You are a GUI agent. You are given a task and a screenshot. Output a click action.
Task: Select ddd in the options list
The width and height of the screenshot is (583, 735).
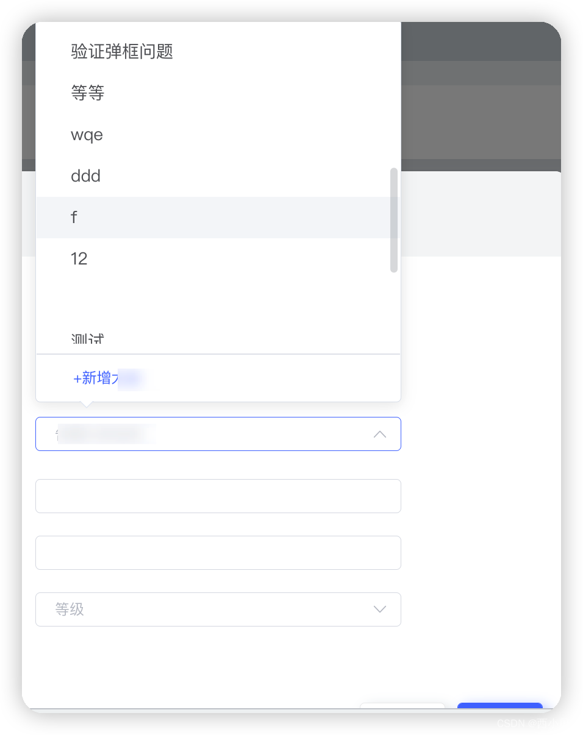(x=218, y=176)
